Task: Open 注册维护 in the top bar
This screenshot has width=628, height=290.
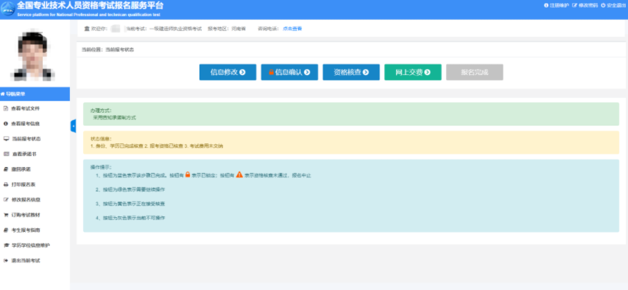Action: tap(556, 5)
